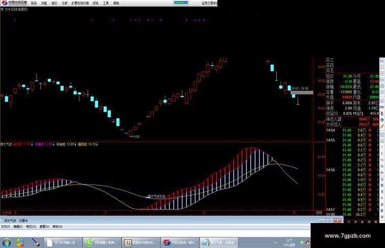
Task: Click the topmost icon in the right sidebar
Action: (382, 60)
